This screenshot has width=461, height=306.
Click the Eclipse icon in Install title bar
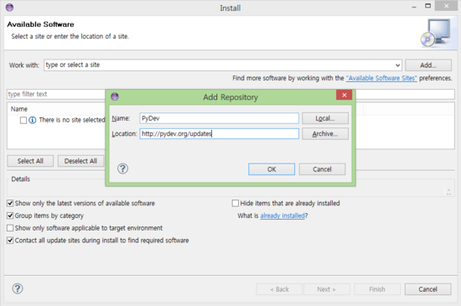pos(10,8)
